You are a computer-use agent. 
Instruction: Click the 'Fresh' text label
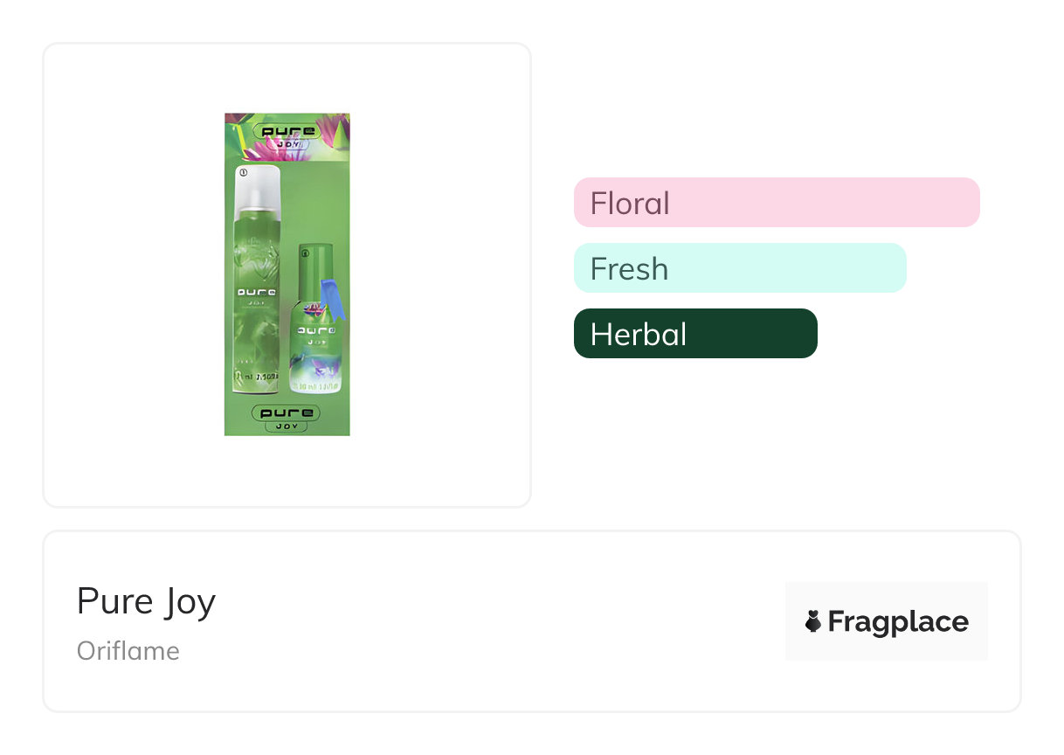point(629,269)
